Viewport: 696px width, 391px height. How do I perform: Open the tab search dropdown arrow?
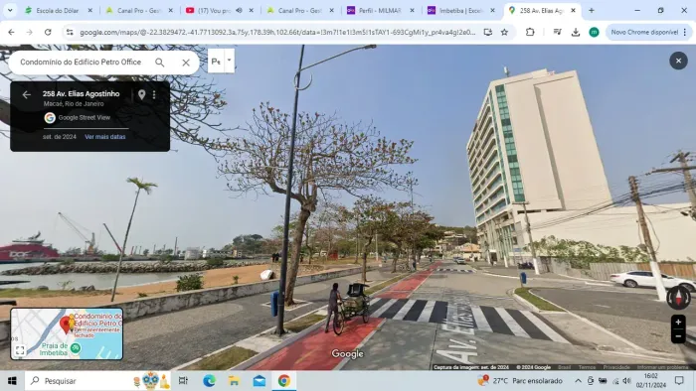pos(10,10)
